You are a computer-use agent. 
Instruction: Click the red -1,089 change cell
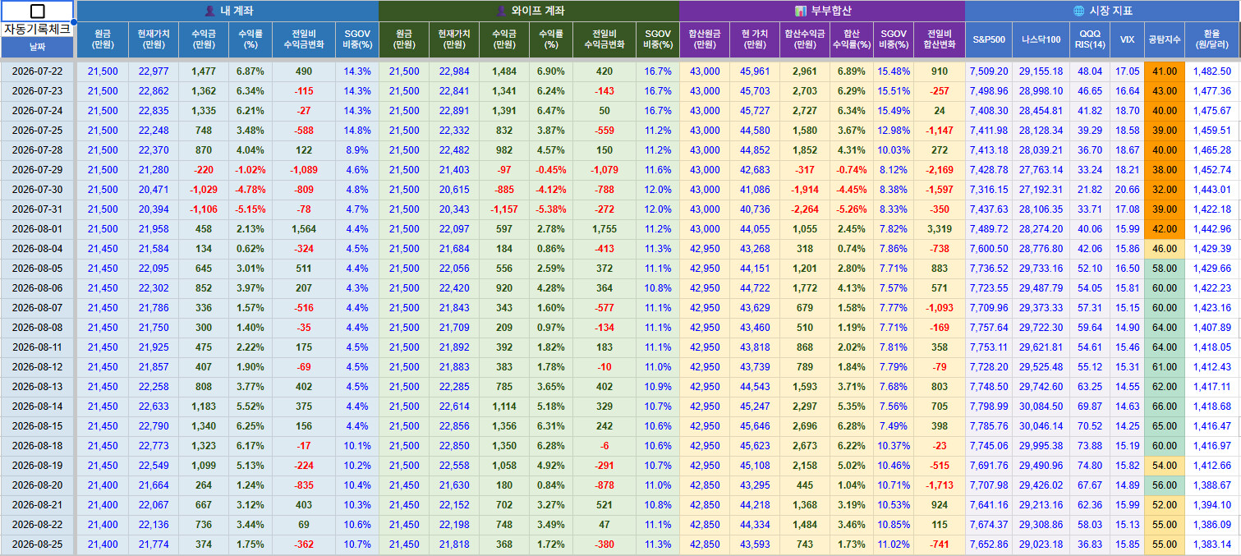pyautogui.click(x=304, y=170)
